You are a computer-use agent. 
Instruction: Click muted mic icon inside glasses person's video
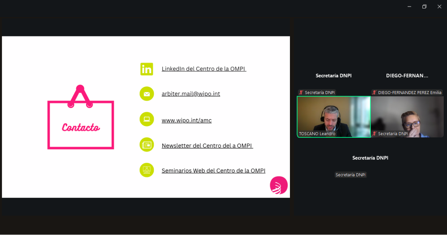coord(374,134)
